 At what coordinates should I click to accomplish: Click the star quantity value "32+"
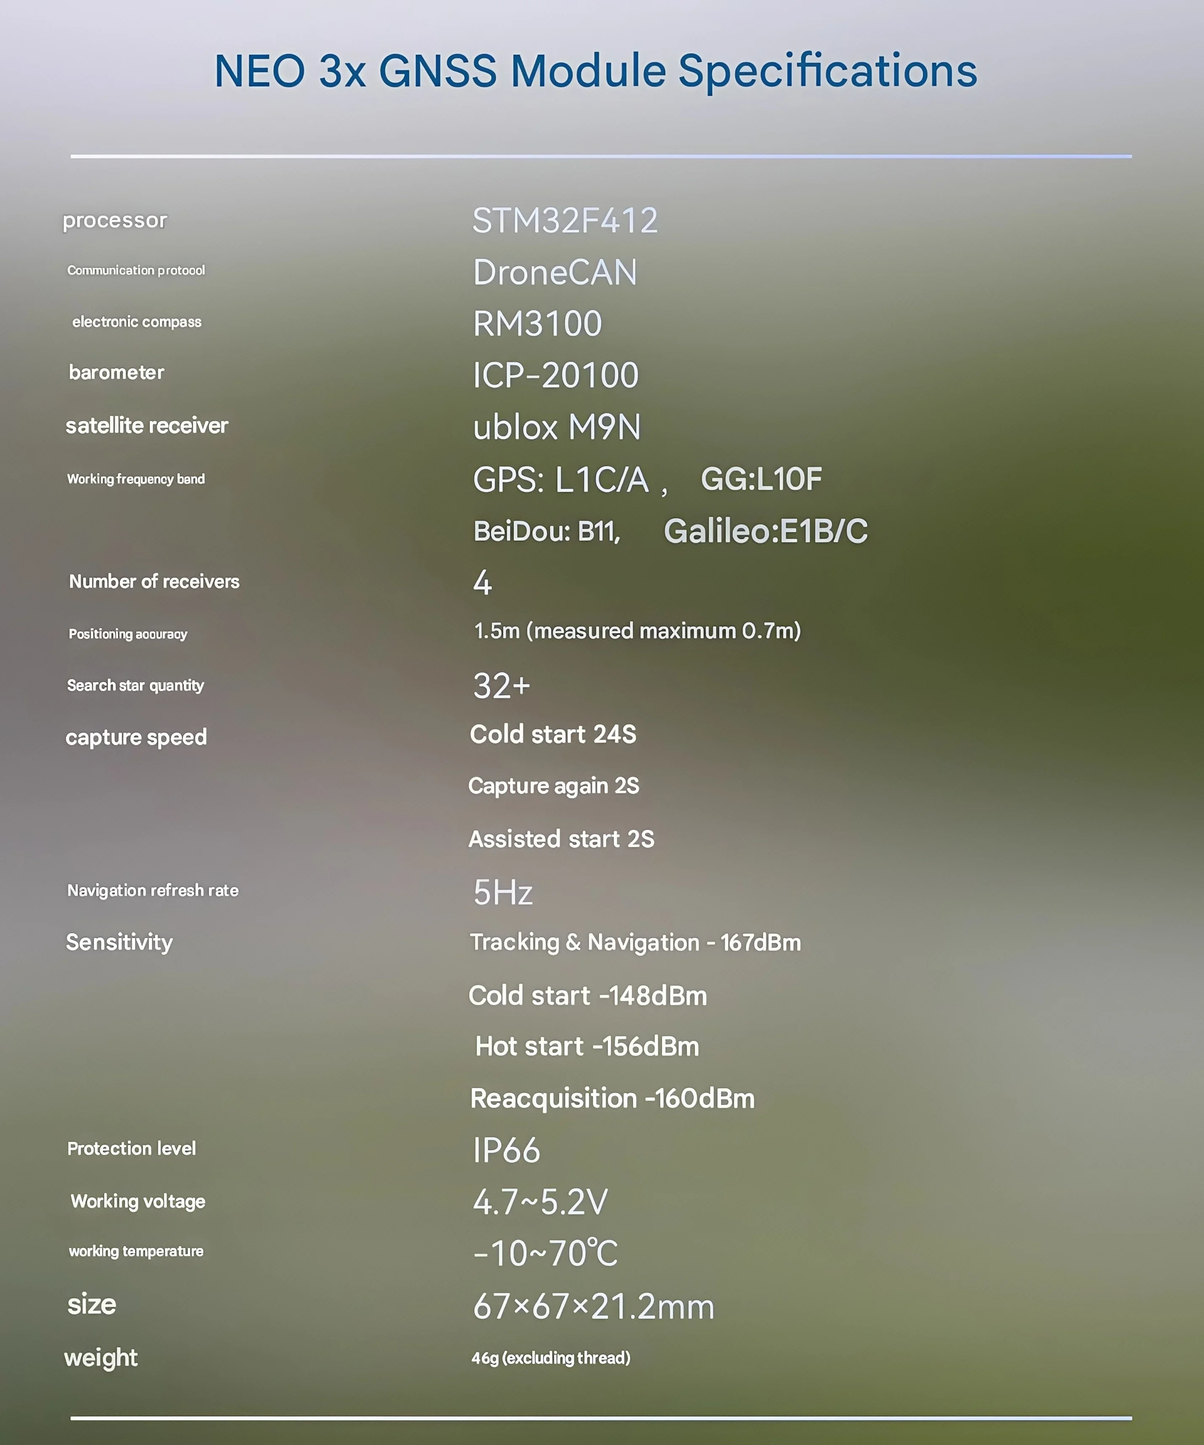501,686
